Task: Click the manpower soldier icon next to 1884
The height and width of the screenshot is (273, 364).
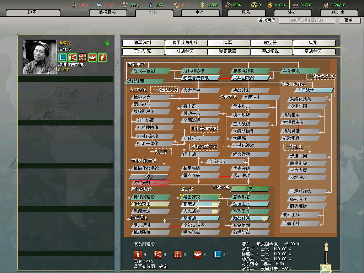Action: [229, 5]
